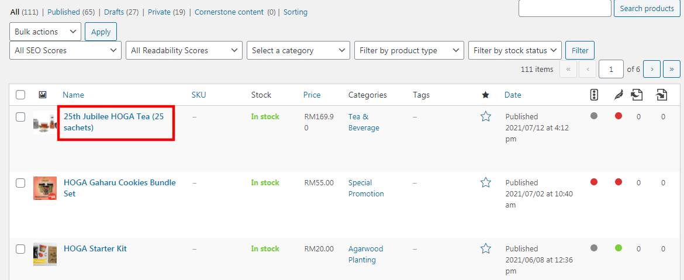
Task: Toggle featured star for HOGA Gaharu Cookies Bundle
Action: click(485, 182)
